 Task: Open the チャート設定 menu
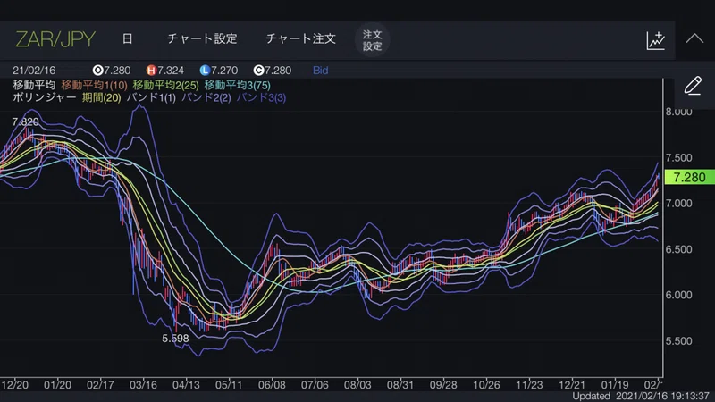202,38
